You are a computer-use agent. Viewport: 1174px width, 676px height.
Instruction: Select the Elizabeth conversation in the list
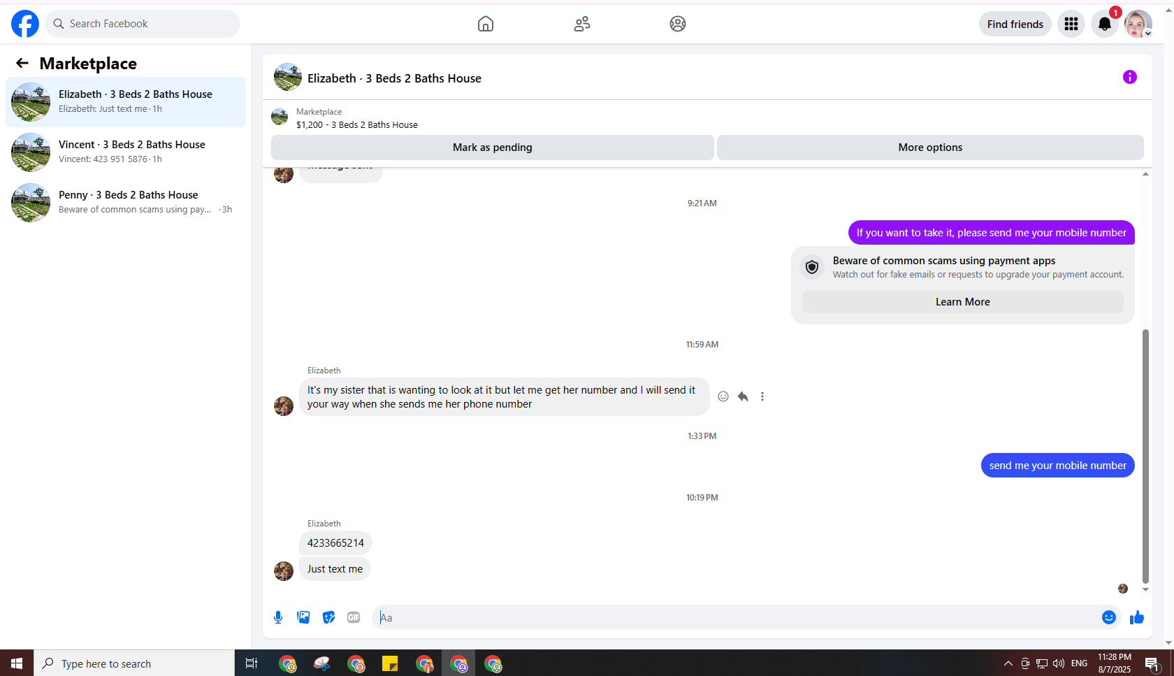tap(126, 102)
